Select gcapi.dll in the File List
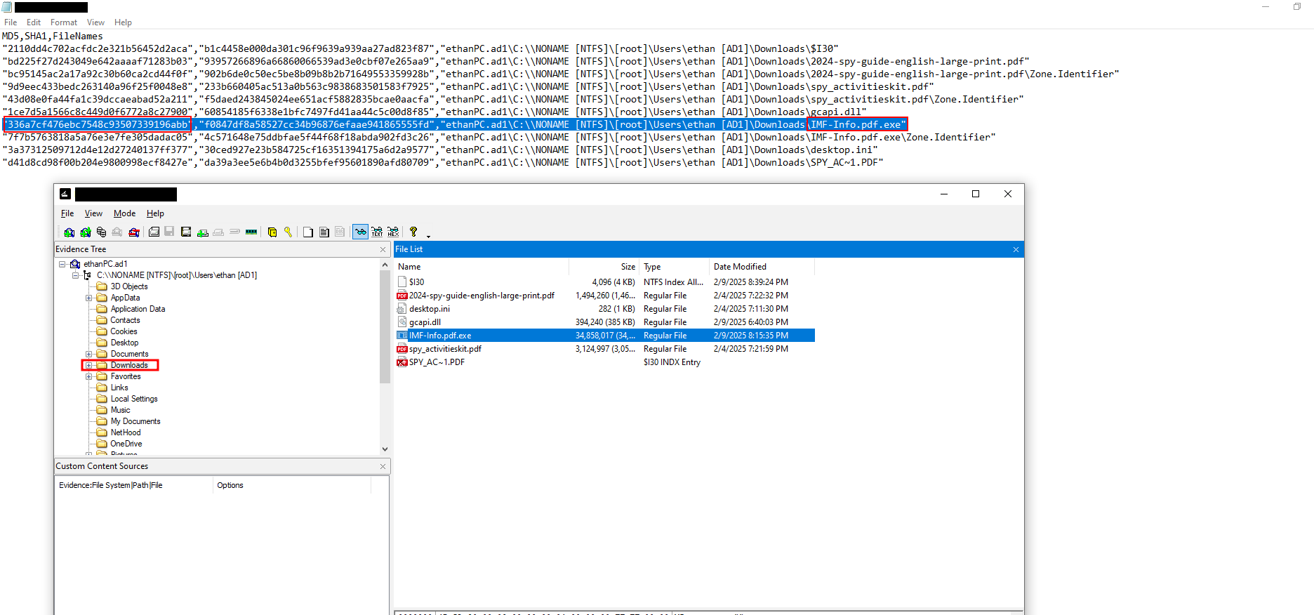1314x615 pixels. click(x=425, y=322)
